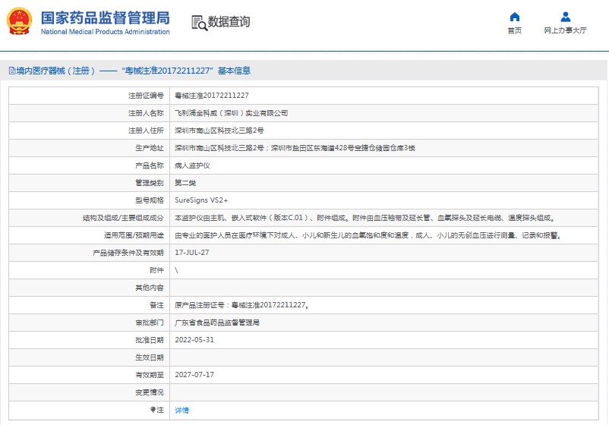609x425 pixels.
Task: Click the expiry date value 2027-07-17
Action: pyautogui.click(x=194, y=375)
